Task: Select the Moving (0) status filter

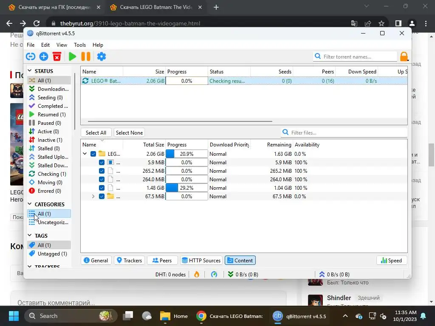Action: pos(49,183)
